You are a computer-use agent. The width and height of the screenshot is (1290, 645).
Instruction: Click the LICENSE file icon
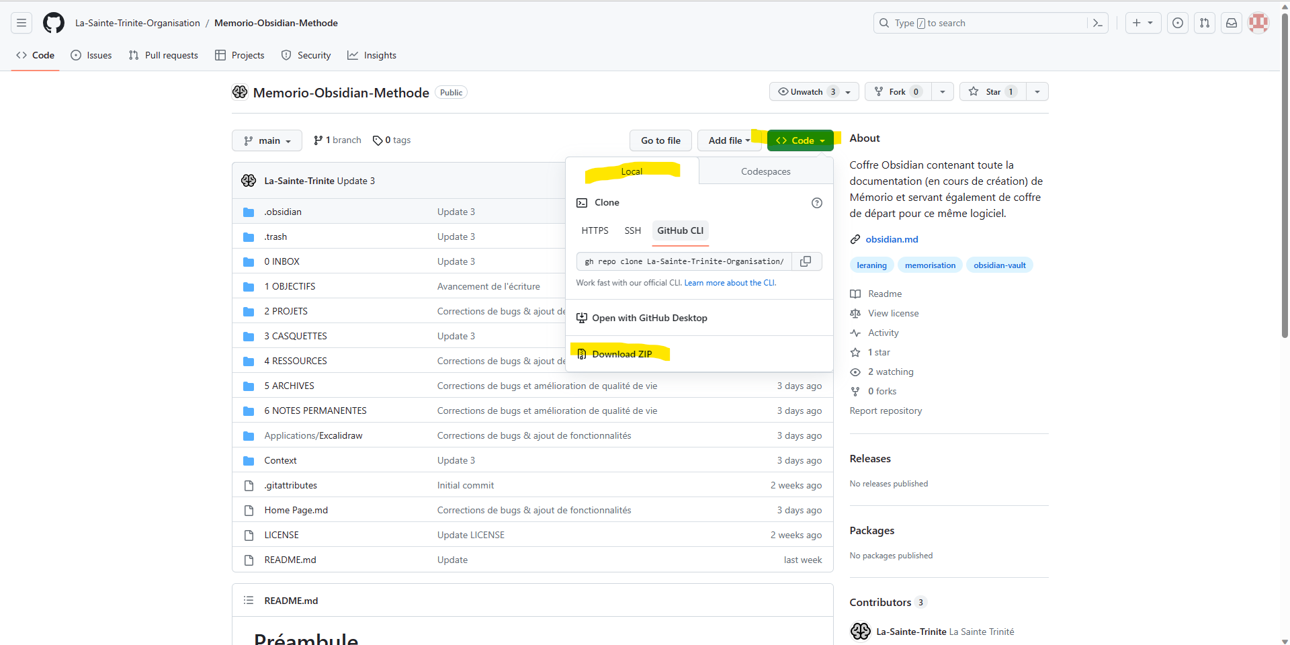pos(249,535)
